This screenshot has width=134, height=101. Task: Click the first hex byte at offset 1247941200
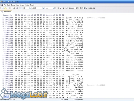point(16,18)
